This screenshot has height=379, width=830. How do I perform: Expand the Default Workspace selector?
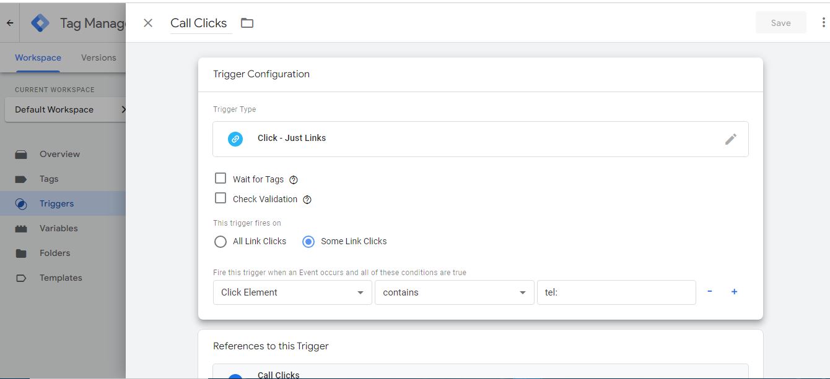pyautogui.click(x=65, y=109)
